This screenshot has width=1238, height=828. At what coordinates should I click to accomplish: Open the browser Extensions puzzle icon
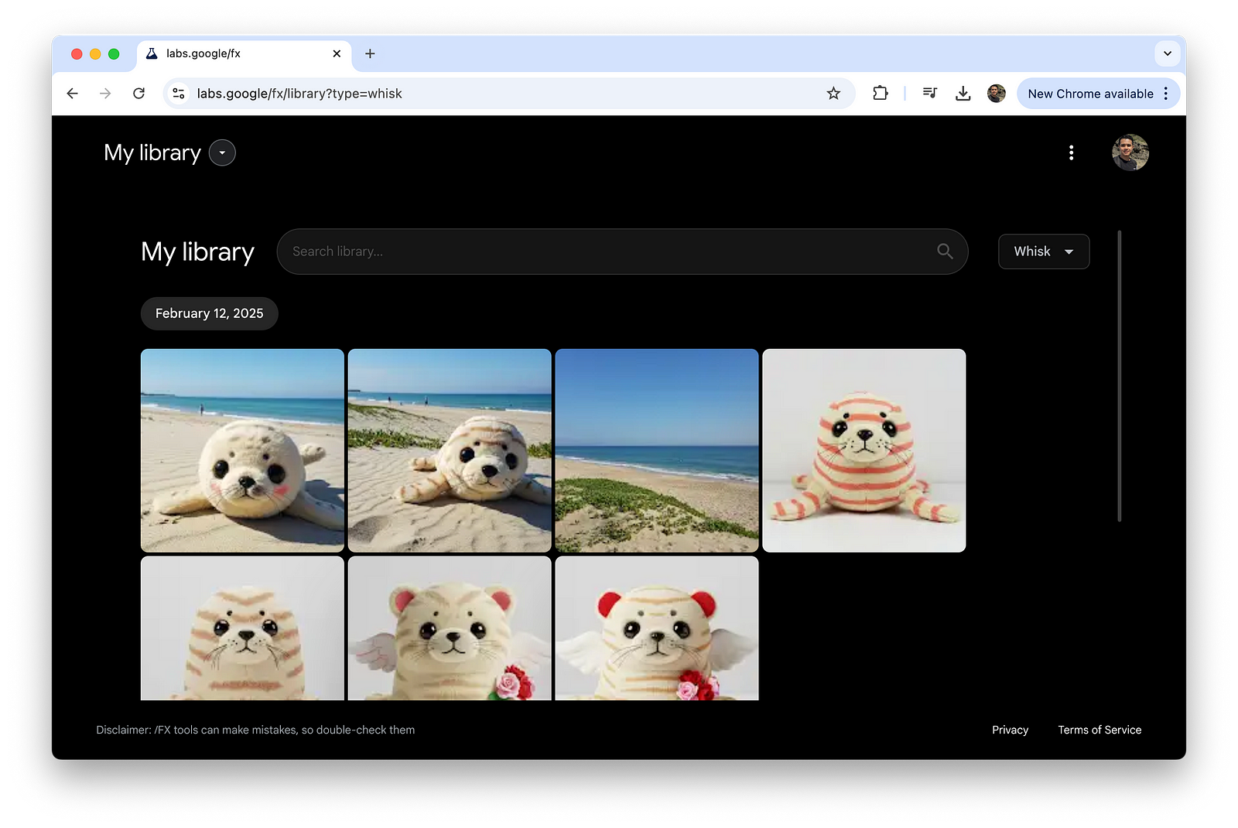880,93
